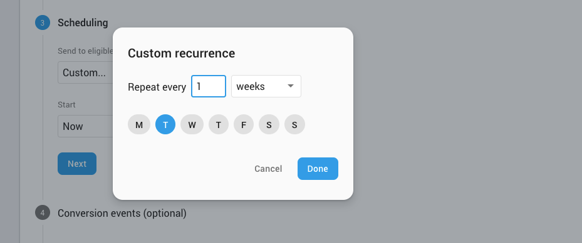Expand Conversion events (optional) step
This screenshot has height=243, width=582.
coord(122,213)
